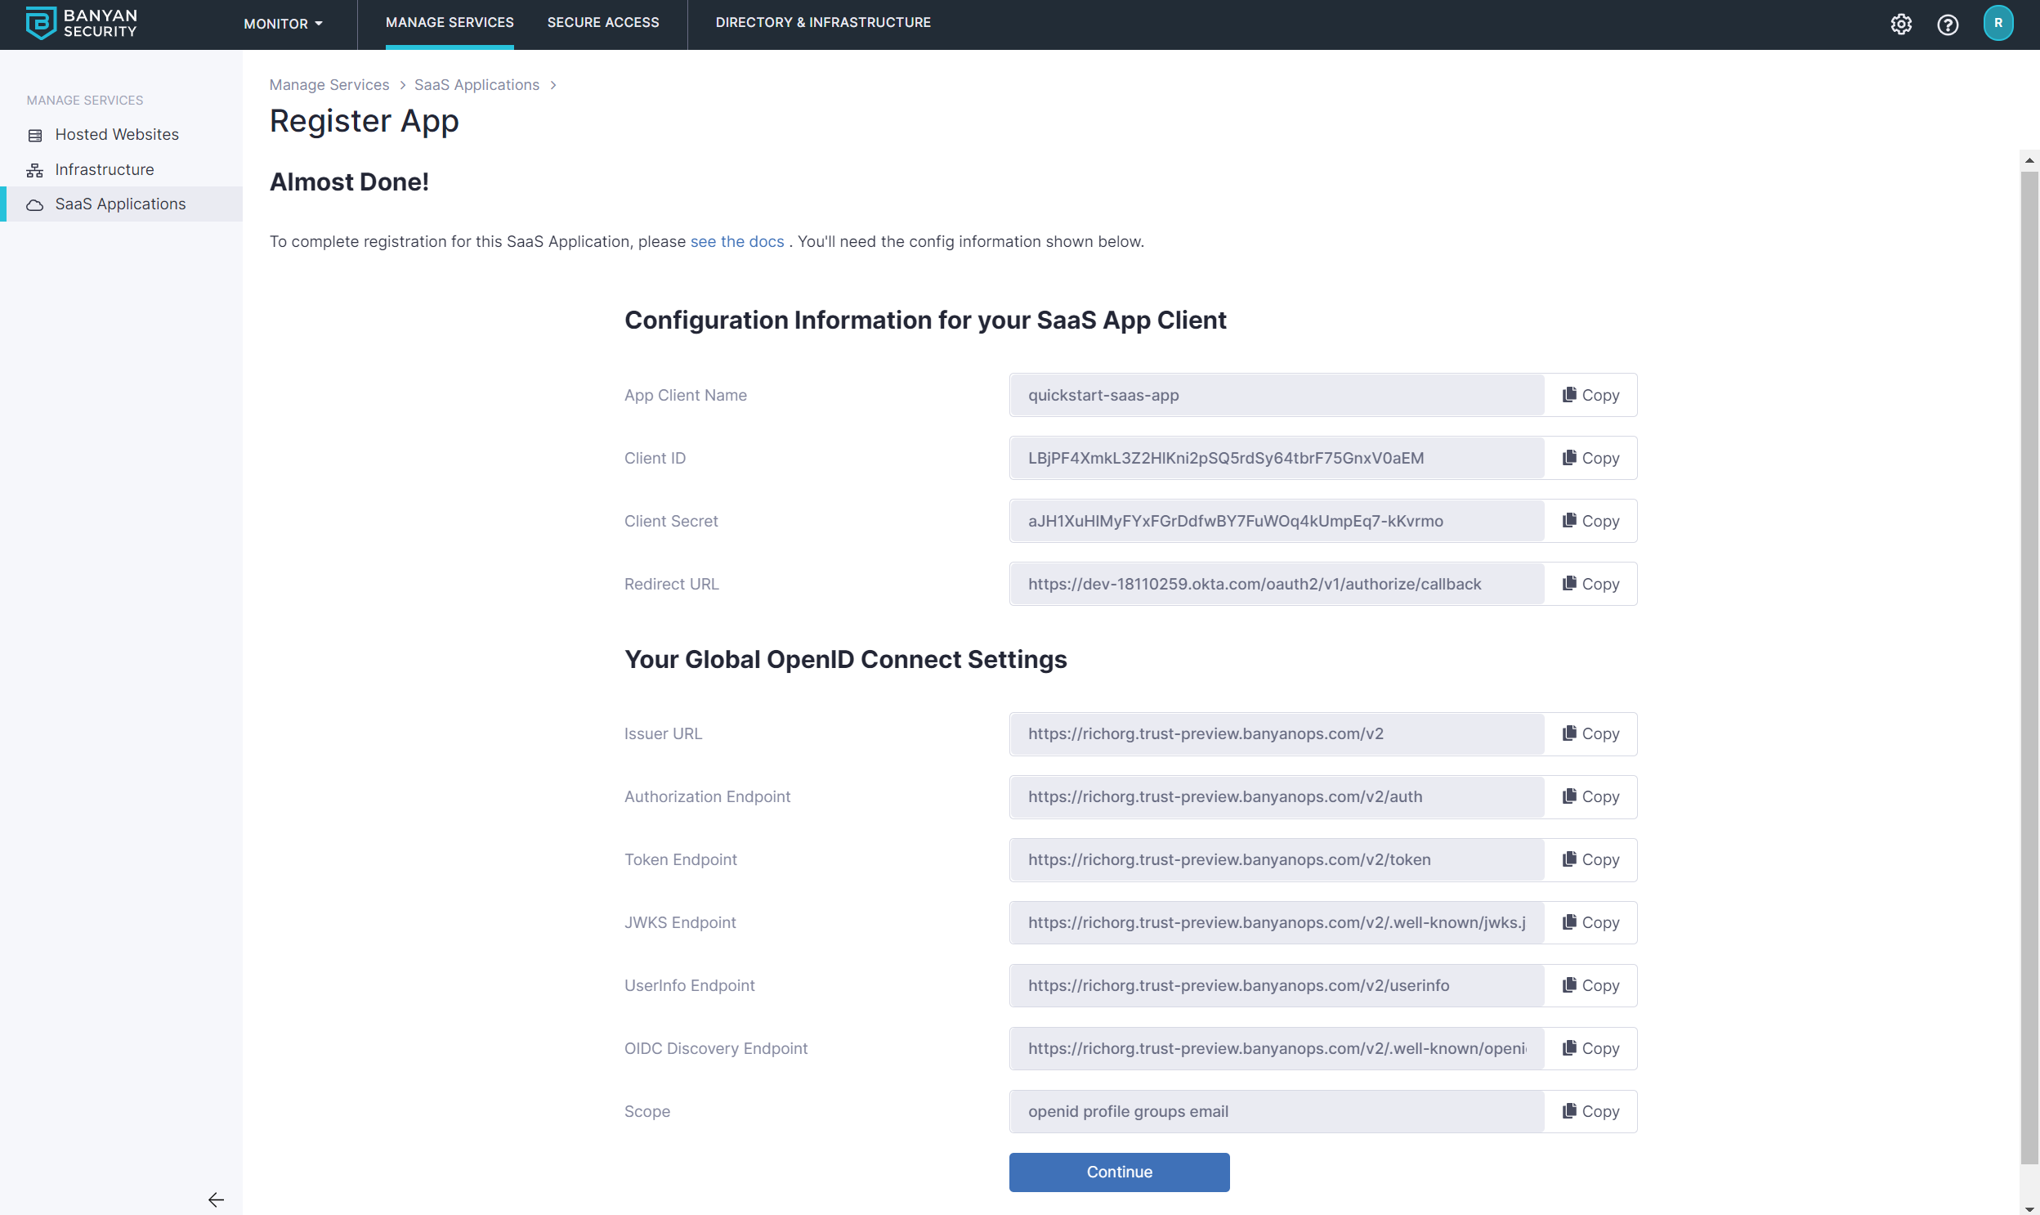Select Infrastructure in the sidebar

(104, 169)
